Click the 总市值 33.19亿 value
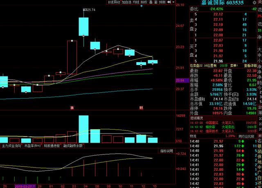Screen dimensions: 262x188 [216, 104]
